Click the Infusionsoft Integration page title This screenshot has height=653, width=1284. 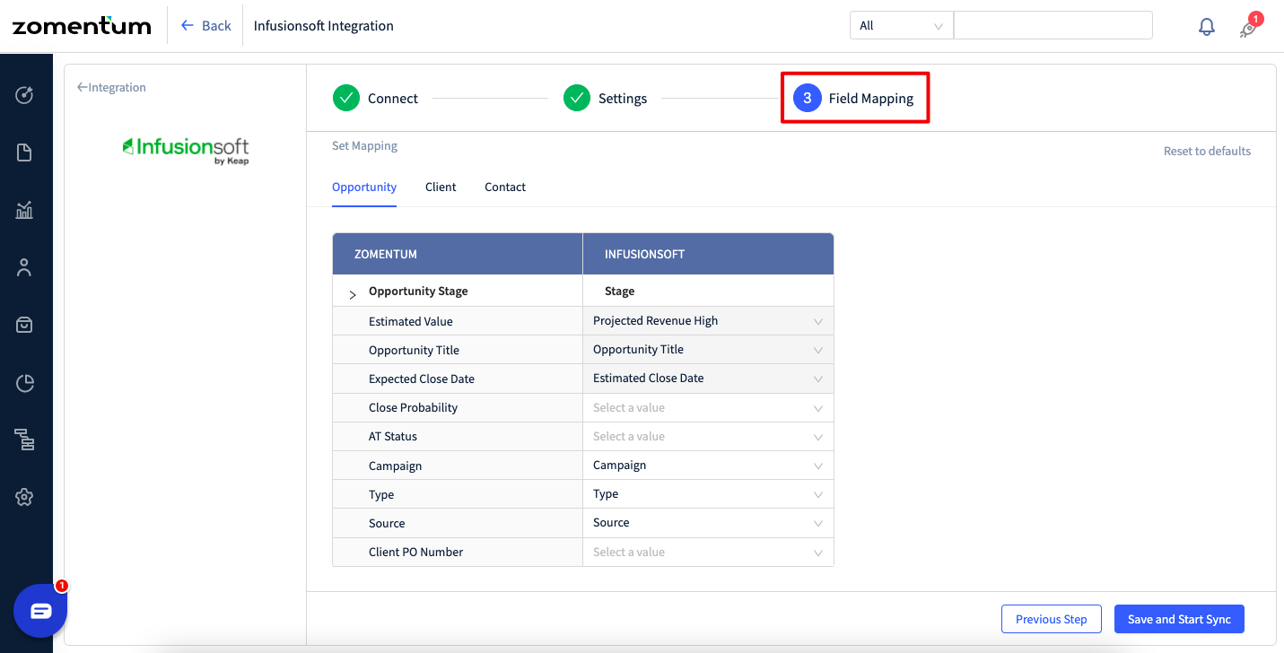point(324,25)
